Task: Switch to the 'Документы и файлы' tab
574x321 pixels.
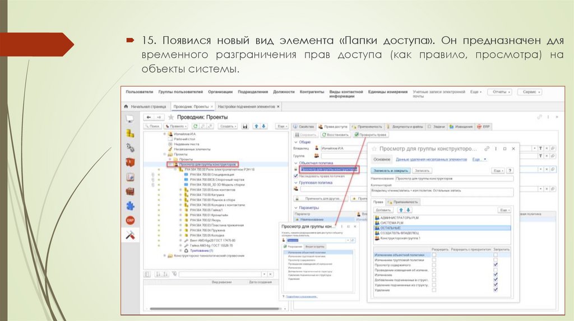Action: (x=407, y=127)
